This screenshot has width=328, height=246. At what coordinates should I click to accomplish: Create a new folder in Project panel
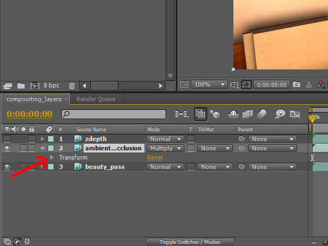[21, 85]
